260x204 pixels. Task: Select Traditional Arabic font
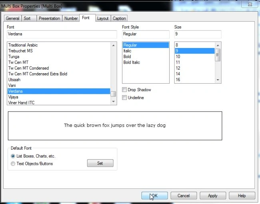(x=59, y=45)
